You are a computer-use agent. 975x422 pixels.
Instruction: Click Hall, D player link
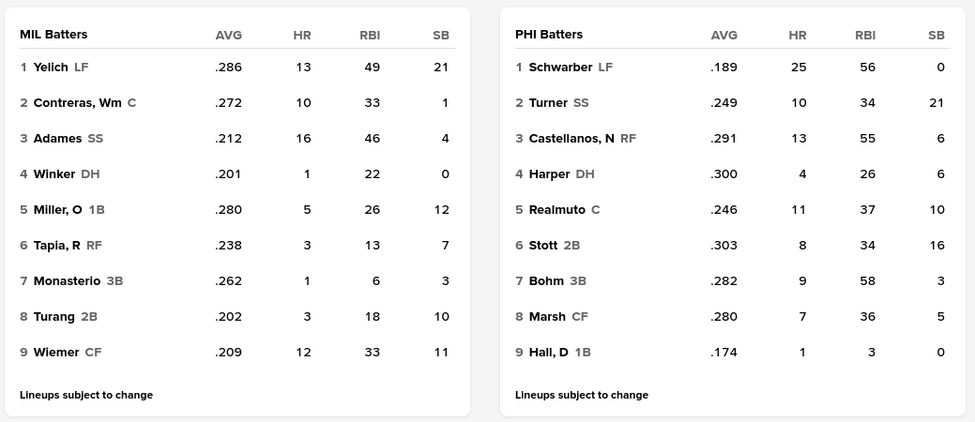(549, 353)
